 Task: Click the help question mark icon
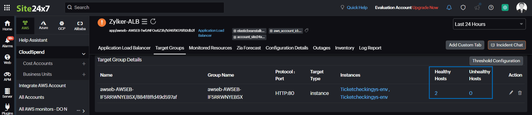(491, 7)
